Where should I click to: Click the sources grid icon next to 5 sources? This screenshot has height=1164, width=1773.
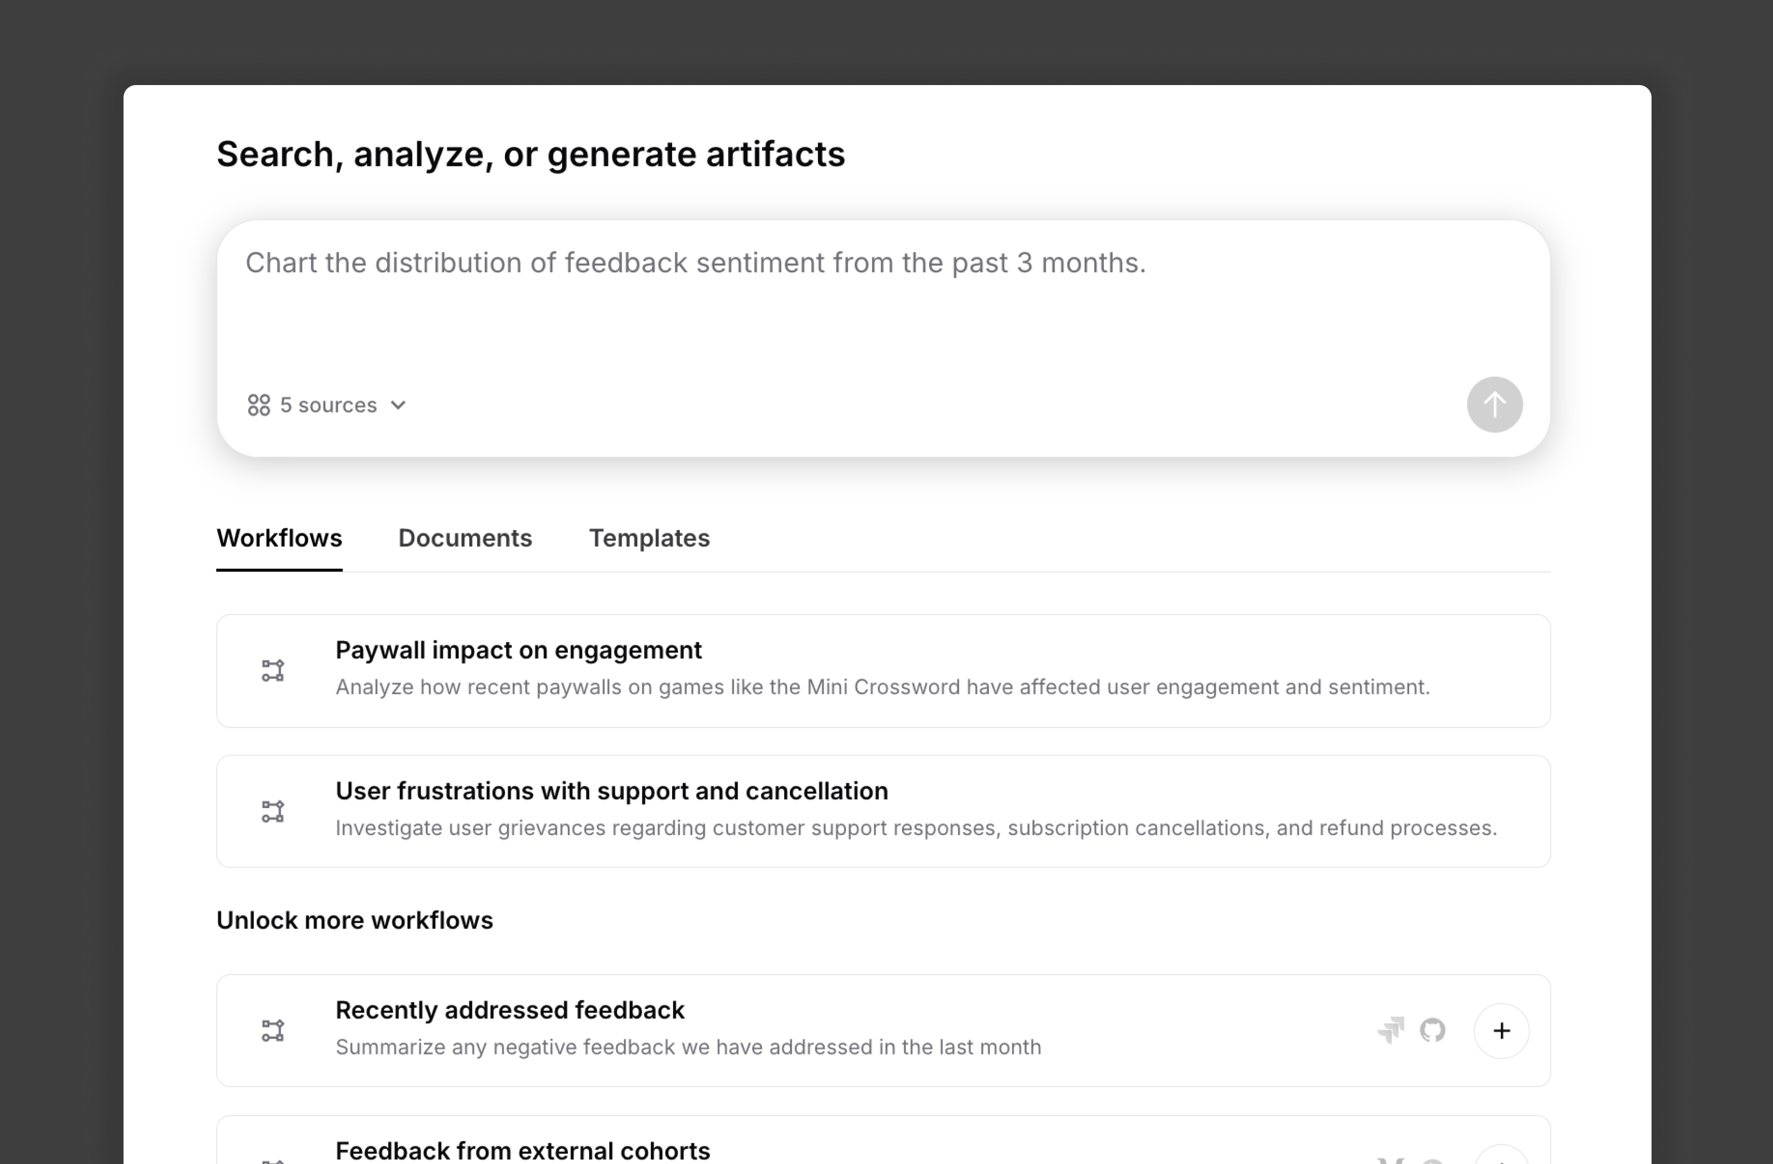pyautogui.click(x=258, y=405)
